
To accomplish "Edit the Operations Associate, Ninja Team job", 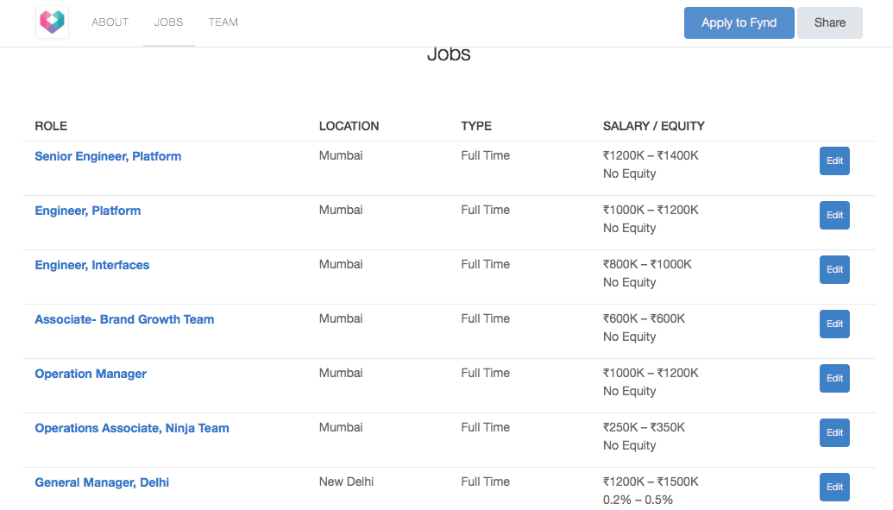I will [834, 432].
